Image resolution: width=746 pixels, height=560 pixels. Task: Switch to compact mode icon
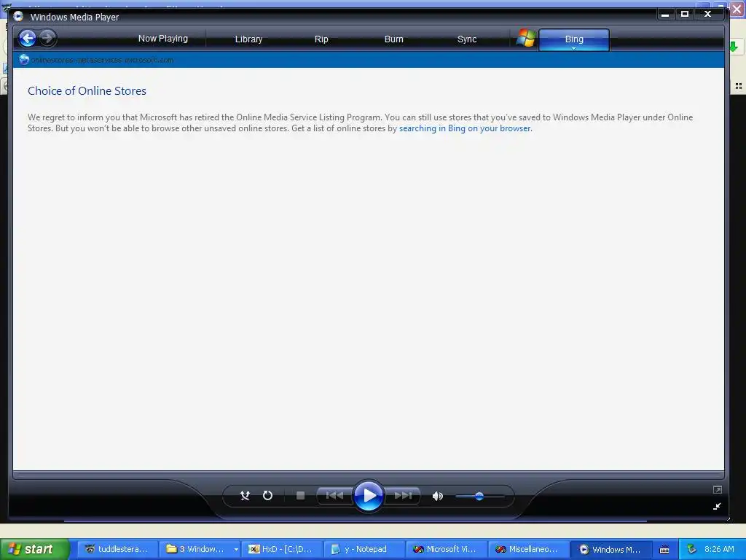717,506
